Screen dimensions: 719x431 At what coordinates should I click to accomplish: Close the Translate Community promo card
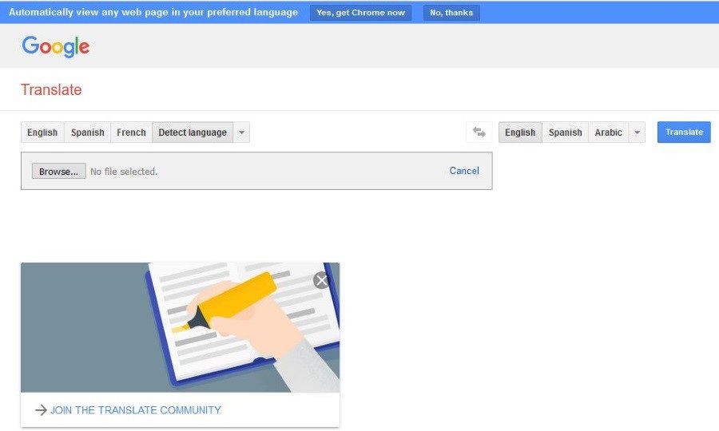tap(321, 280)
